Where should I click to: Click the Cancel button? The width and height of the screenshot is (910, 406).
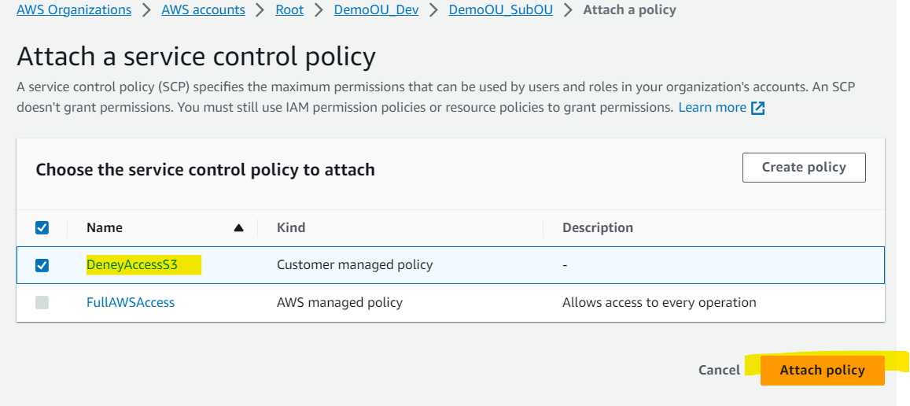(x=719, y=370)
